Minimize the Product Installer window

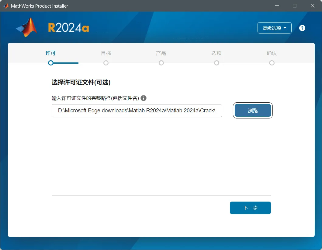tap(277, 6)
